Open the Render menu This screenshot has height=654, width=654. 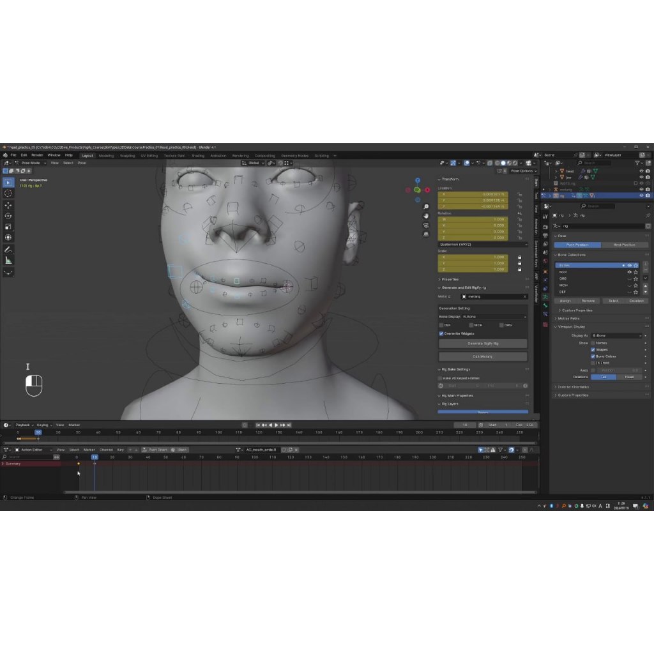pos(38,155)
